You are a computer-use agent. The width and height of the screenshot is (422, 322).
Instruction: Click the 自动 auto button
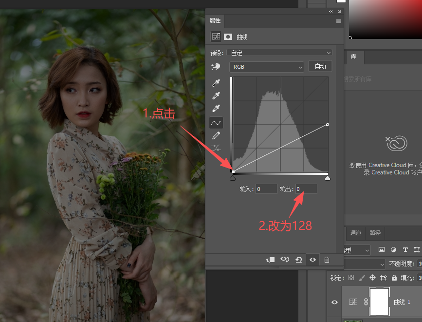coord(320,67)
